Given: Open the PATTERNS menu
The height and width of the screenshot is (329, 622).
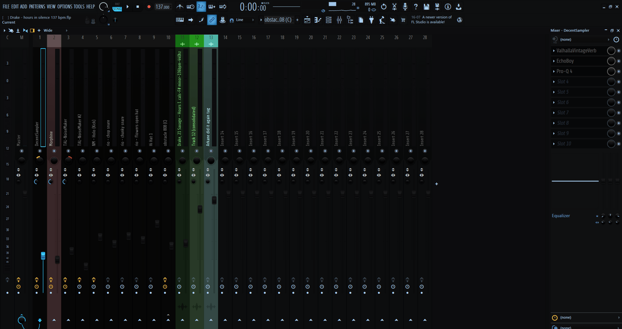Looking at the screenshot, I should point(37,7).
